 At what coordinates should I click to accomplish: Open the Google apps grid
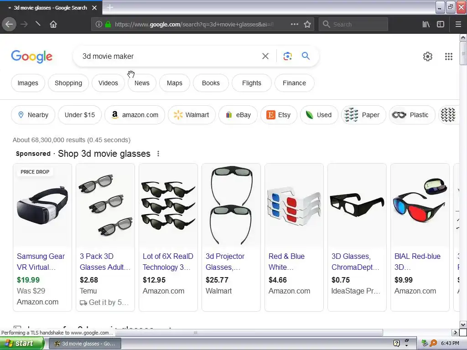click(449, 56)
